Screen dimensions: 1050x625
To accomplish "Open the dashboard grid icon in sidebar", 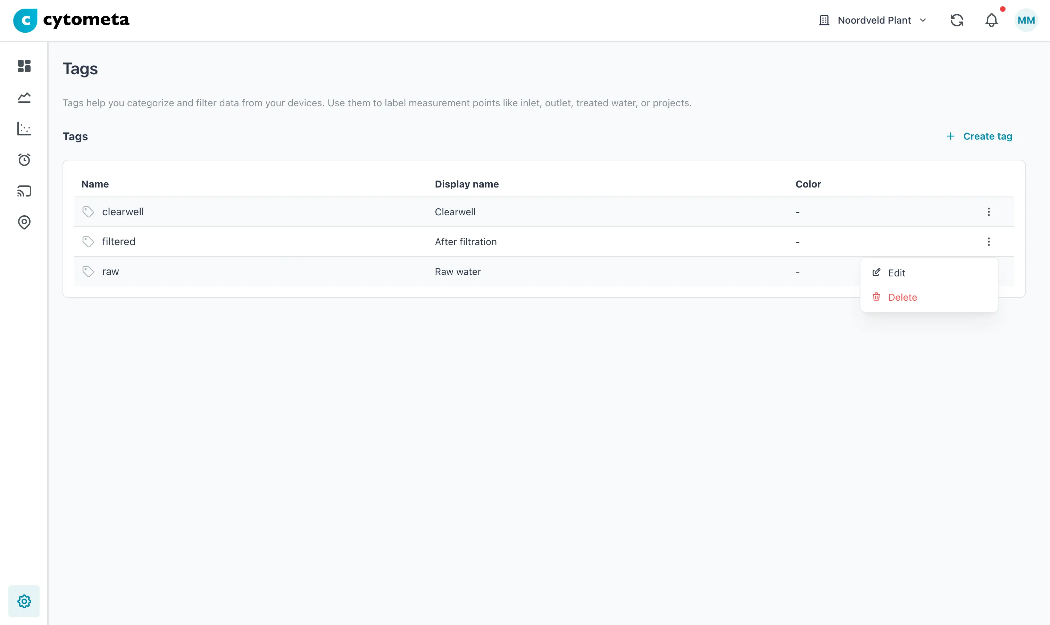I will 24,66.
